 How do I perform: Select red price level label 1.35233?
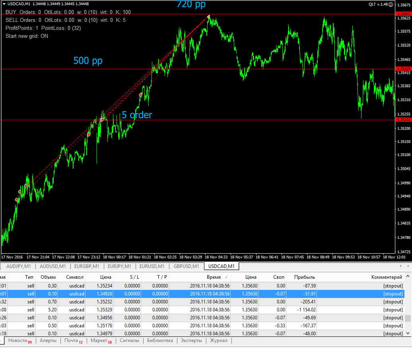[404, 120]
